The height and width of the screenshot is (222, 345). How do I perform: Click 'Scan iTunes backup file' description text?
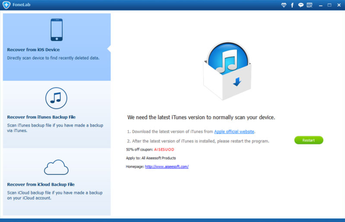[x=55, y=128]
